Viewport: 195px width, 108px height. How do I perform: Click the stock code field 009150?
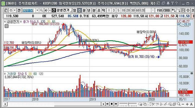[x=29, y=10]
